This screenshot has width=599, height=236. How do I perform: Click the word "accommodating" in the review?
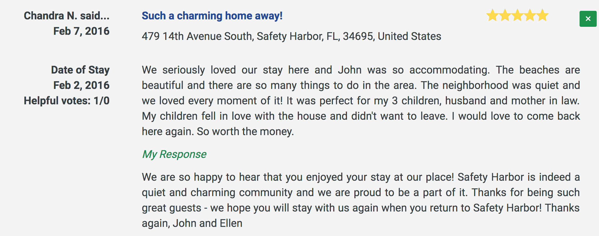click(450, 70)
